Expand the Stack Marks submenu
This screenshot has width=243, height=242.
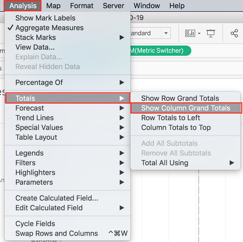pos(36,37)
